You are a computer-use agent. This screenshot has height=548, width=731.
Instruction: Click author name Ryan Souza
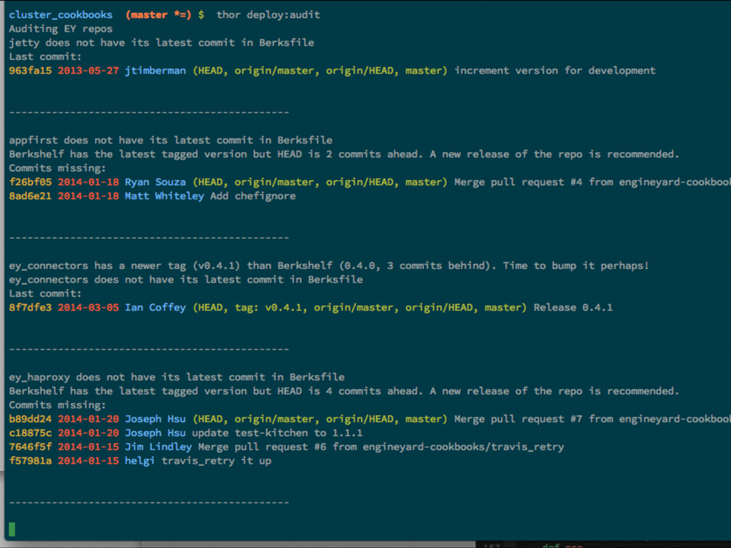coord(155,182)
